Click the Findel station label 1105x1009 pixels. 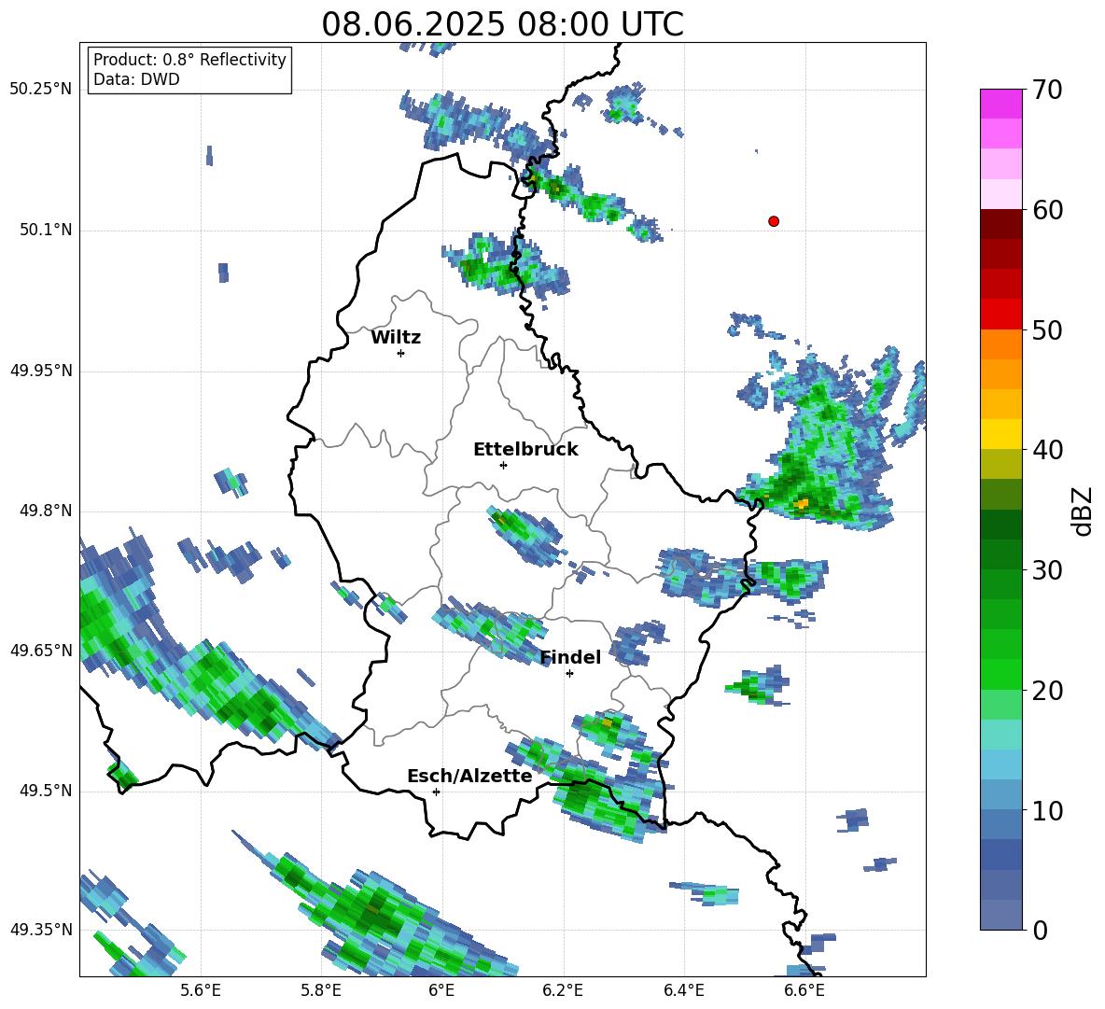point(571,657)
